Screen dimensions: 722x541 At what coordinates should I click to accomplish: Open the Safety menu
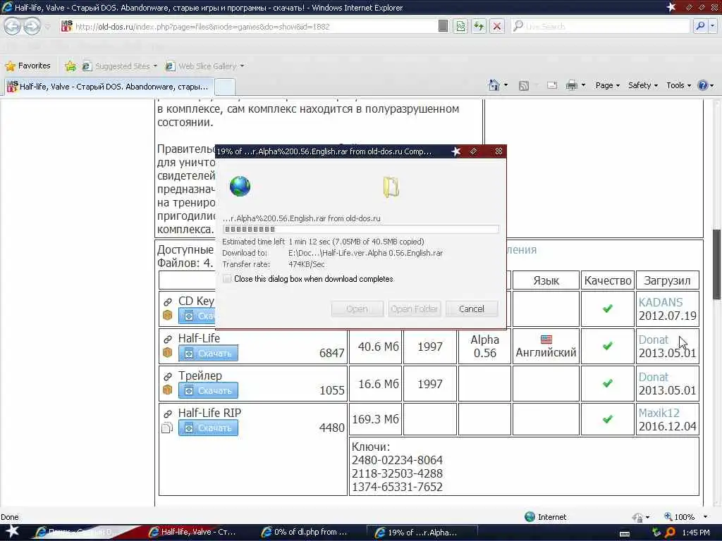tap(643, 85)
